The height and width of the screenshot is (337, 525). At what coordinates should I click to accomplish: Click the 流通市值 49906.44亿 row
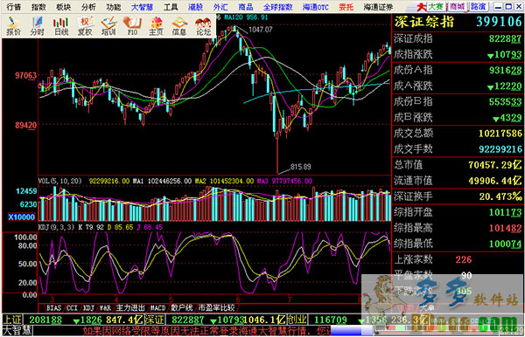point(458,181)
